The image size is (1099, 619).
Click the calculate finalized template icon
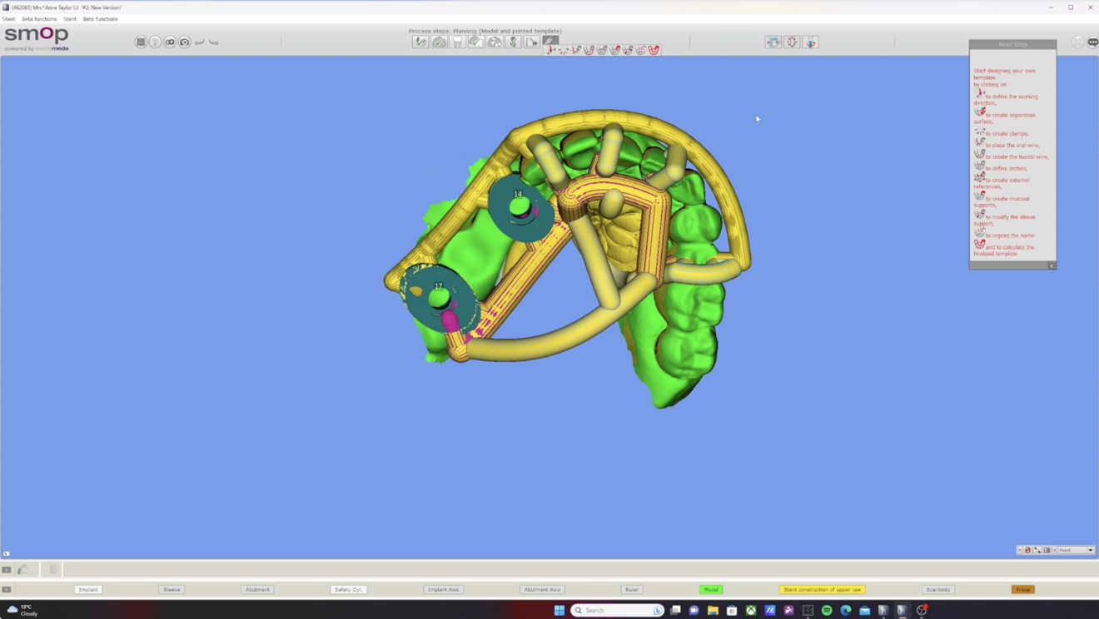654,51
